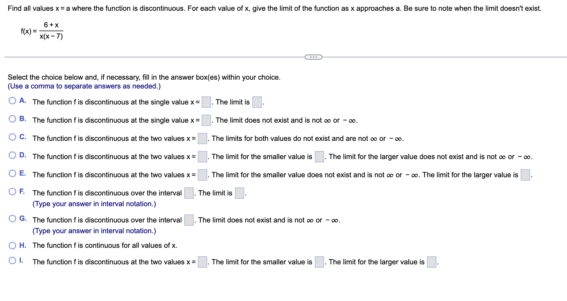This screenshot has height=301, width=567.
Task: Click the ellipsis divider toggle button
Action: [313, 57]
